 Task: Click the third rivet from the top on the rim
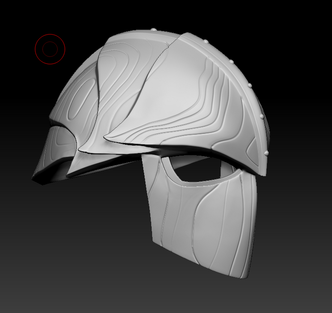pyautogui.click(x=231, y=61)
